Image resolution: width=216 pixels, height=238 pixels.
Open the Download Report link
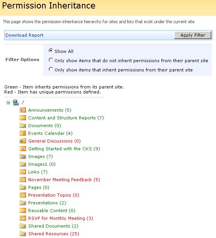coord(24,35)
